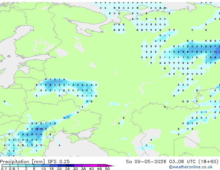This screenshot has width=220, height=170.
Task: Pick the 40–45 mm magenta legend swatch
Action: 94,165
